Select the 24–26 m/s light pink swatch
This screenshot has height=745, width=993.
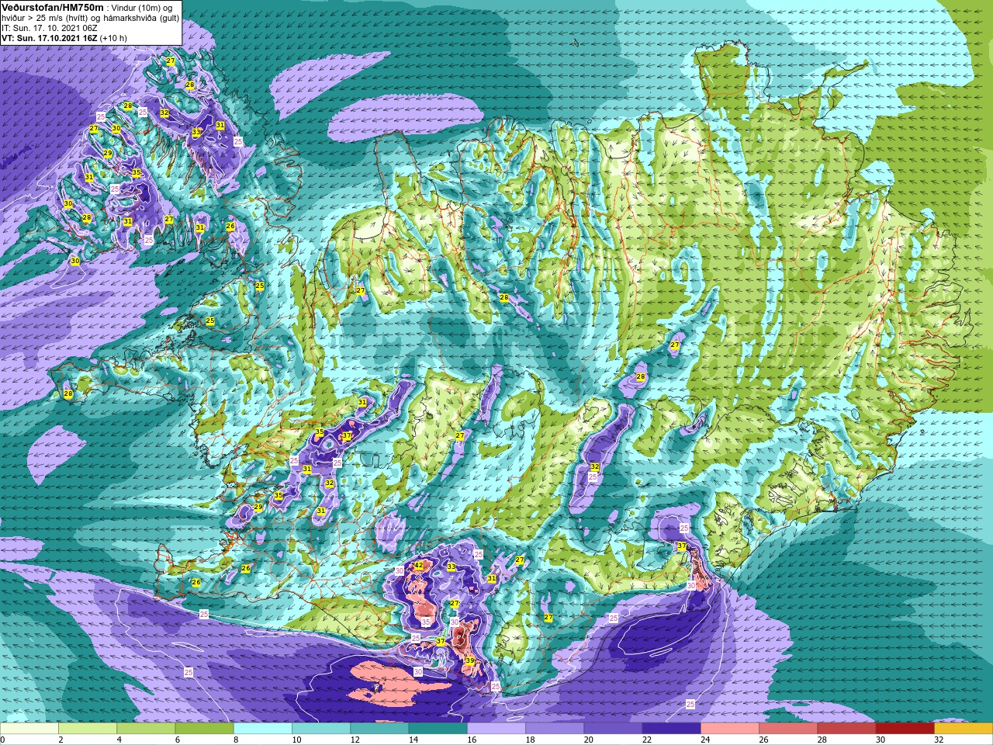click(730, 729)
